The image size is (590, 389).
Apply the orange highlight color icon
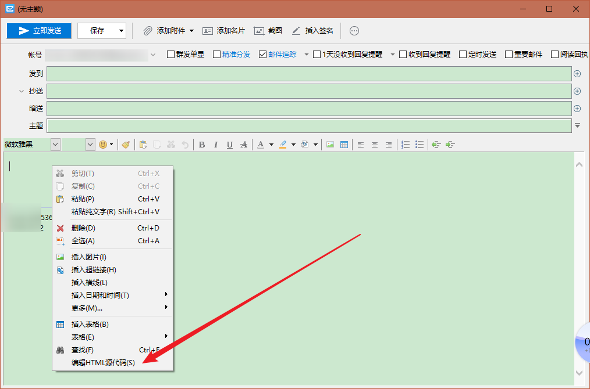[x=283, y=145]
